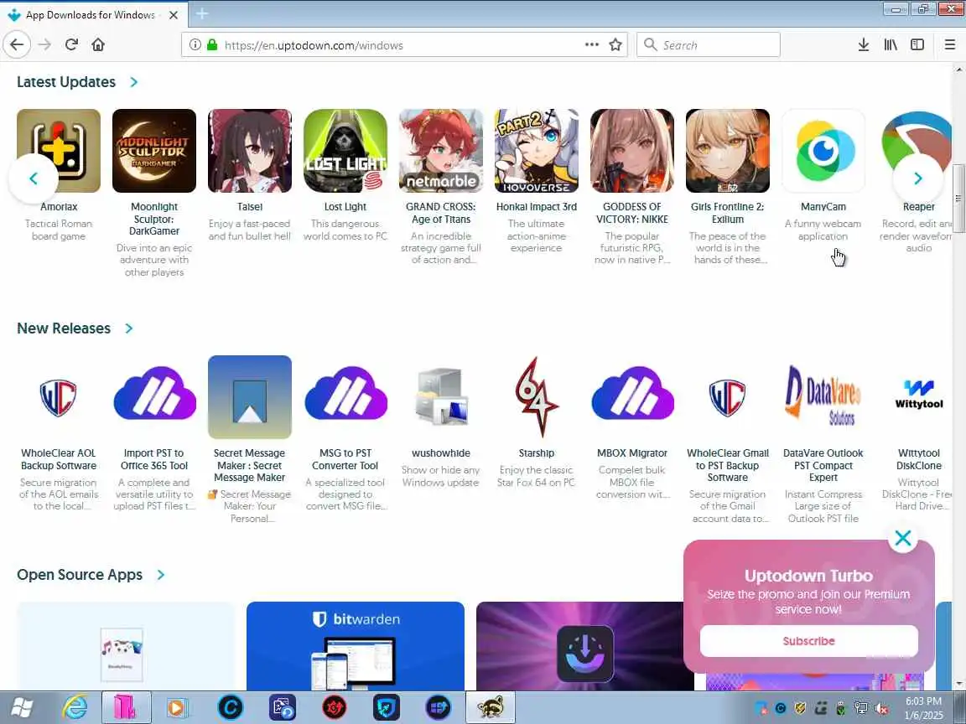Image resolution: width=966 pixels, height=724 pixels.
Task: Open the wushowhide title link
Action: pyautogui.click(x=441, y=453)
